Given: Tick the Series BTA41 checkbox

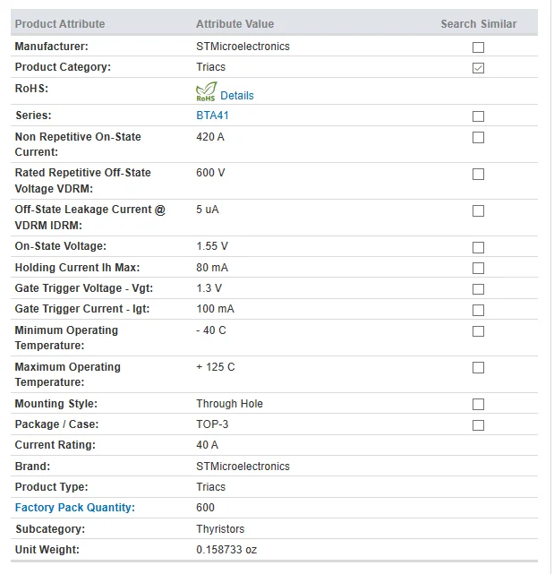Looking at the screenshot, I should (x=478, y=116).
